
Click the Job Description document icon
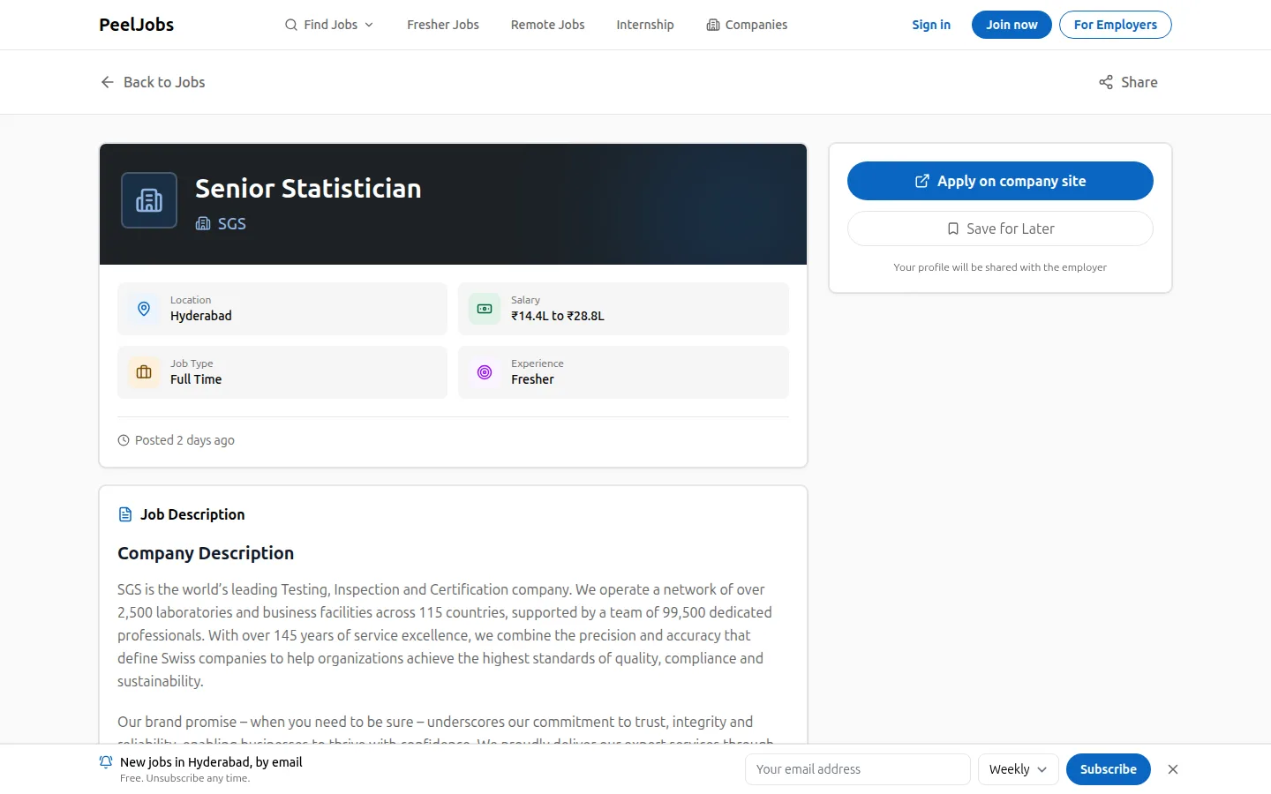pyautogui.click(x=125, y=514)
